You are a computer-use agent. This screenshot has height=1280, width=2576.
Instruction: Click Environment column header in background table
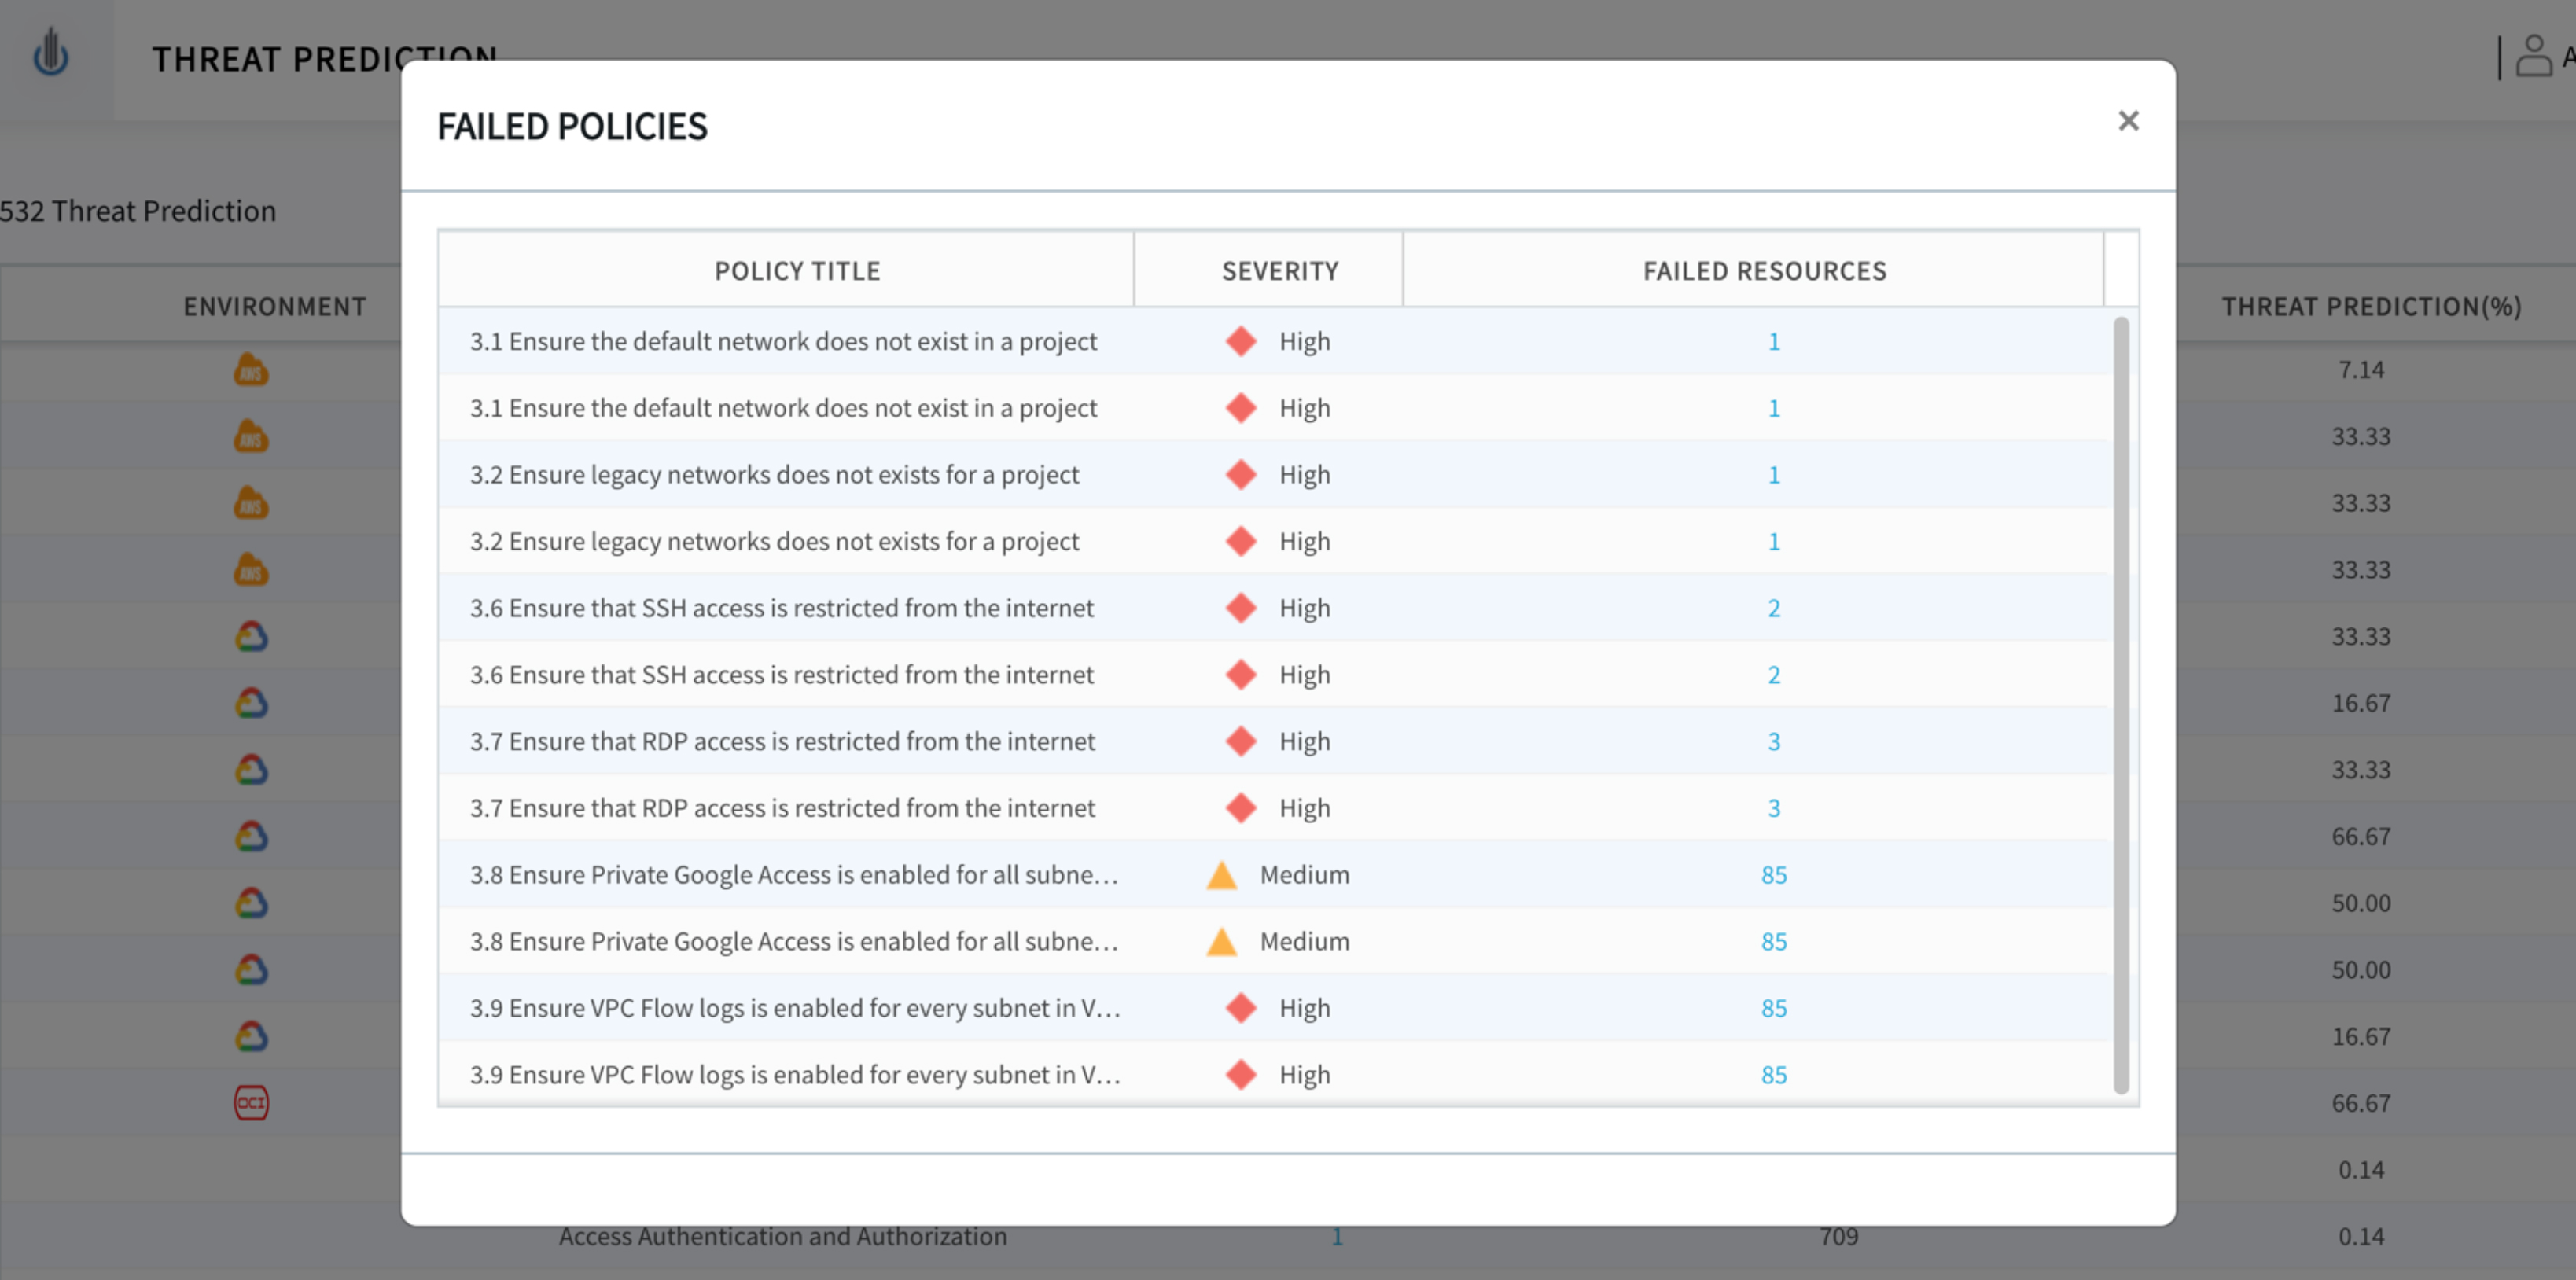[275, 307]
